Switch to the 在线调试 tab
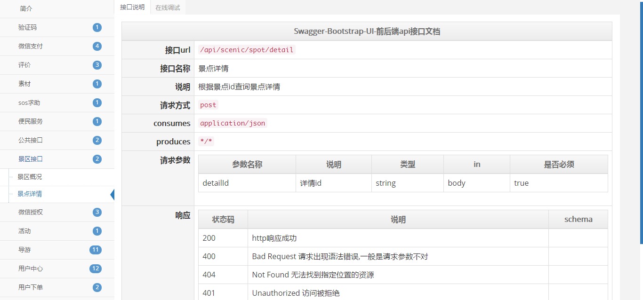Viewport: 643px width, 300px height. click(x=168, y=7)
